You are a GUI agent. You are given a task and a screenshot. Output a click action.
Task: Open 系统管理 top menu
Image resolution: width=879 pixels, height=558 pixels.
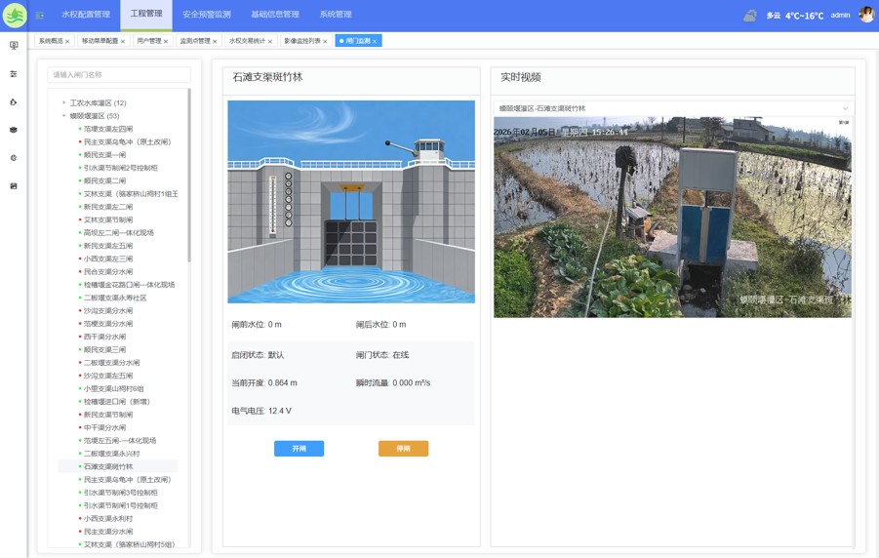336,15
